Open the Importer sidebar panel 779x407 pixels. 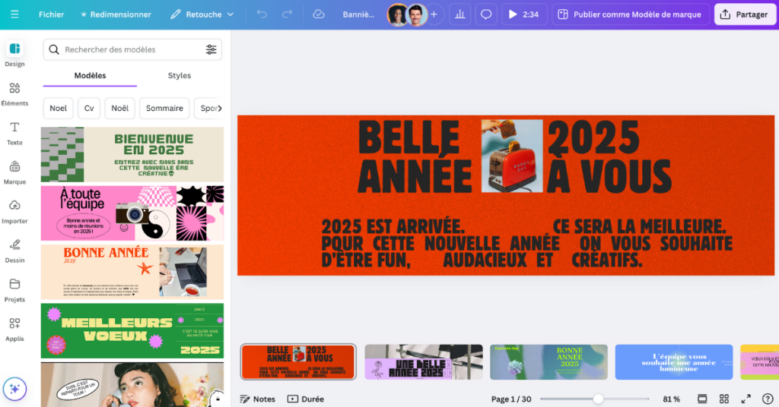(14, 212)
